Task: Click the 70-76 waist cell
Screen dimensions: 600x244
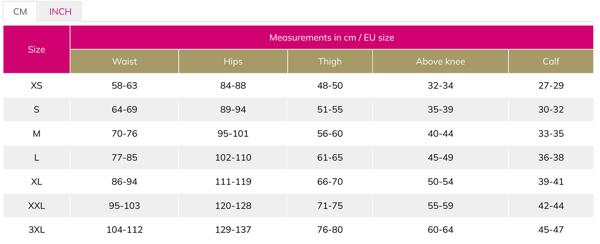Action: point(124,134)
